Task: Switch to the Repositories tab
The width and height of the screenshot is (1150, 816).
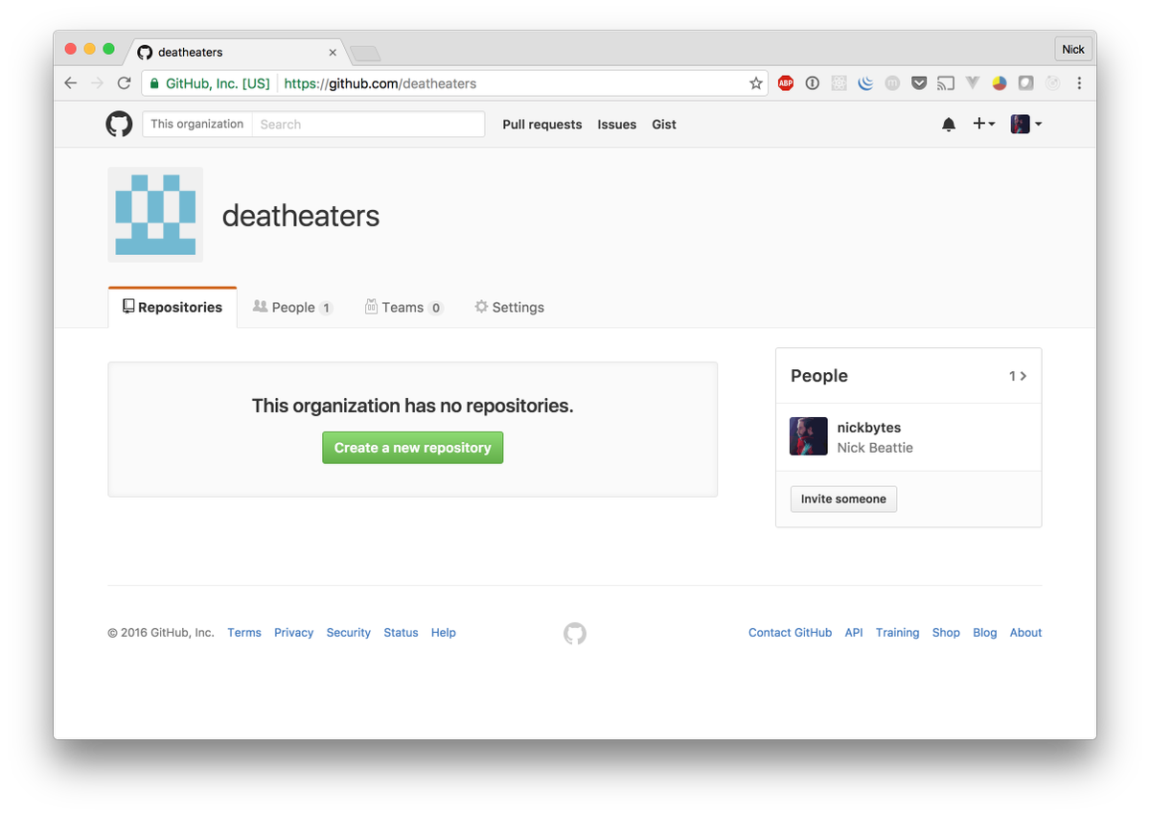Action: click(172, 307)
